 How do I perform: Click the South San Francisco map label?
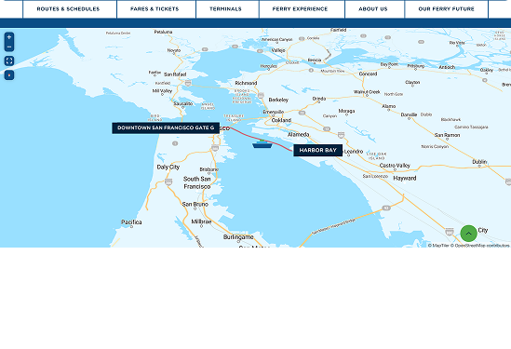(x=196, y=182)
